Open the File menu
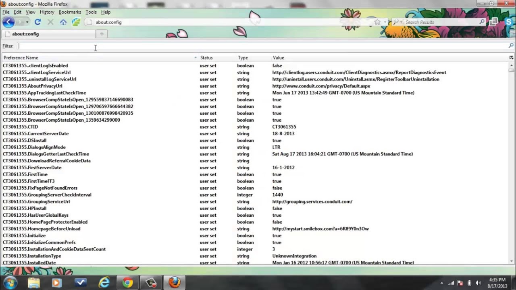 6,12
